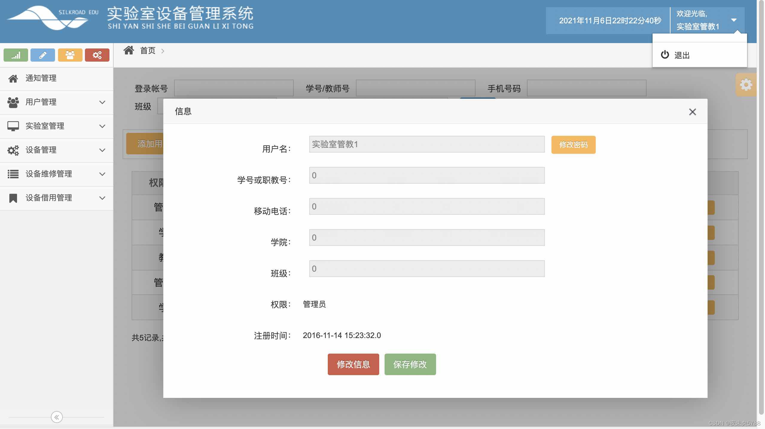Click the 修改密码 button

pos(573,145)
